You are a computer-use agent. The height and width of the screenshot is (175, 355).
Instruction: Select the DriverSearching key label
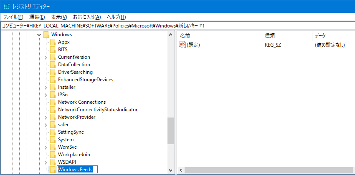pos(76,72)
